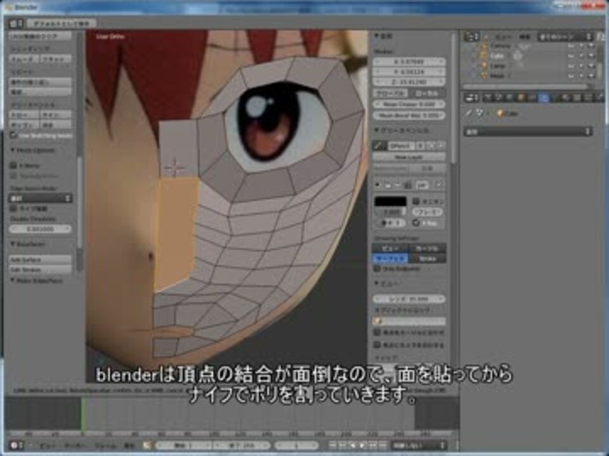Adjust Mean Crease slider field

coord(409,104)
